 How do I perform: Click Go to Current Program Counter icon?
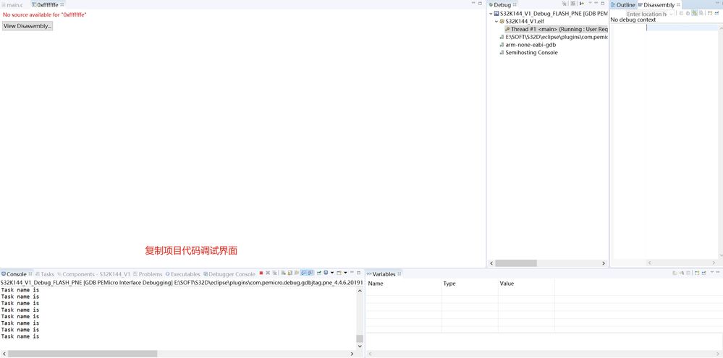tap(688, 13)
